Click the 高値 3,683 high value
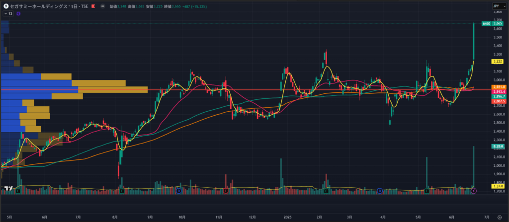This screenshot has height=222, width=509. pyautogui.click(x=136, y=6)
